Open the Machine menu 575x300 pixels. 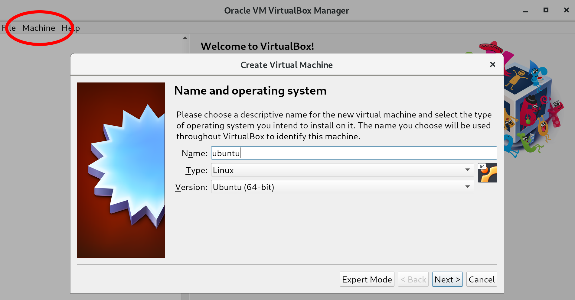[39, 28]
